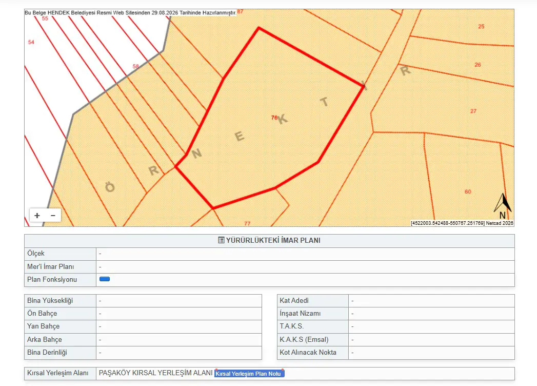Select parcel 60 near the north arrow
The height and width of the screenshot is (386, 537).
[468, 191]
